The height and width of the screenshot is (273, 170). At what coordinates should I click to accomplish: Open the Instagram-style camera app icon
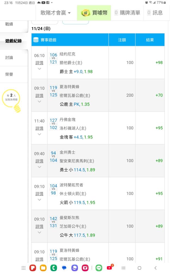pyautogui.click(x=85, y=268)
